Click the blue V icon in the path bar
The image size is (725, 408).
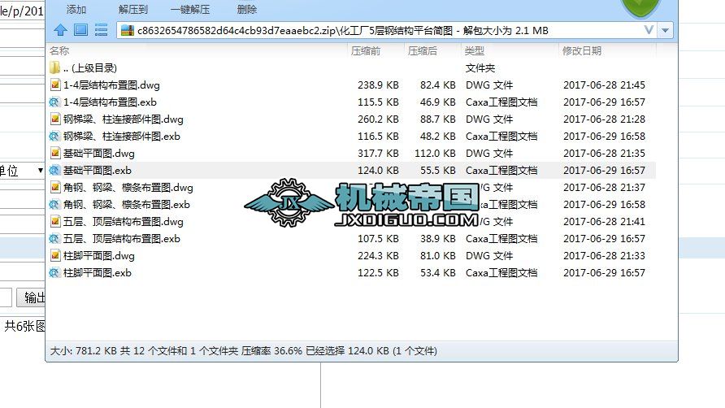(649, 30)
